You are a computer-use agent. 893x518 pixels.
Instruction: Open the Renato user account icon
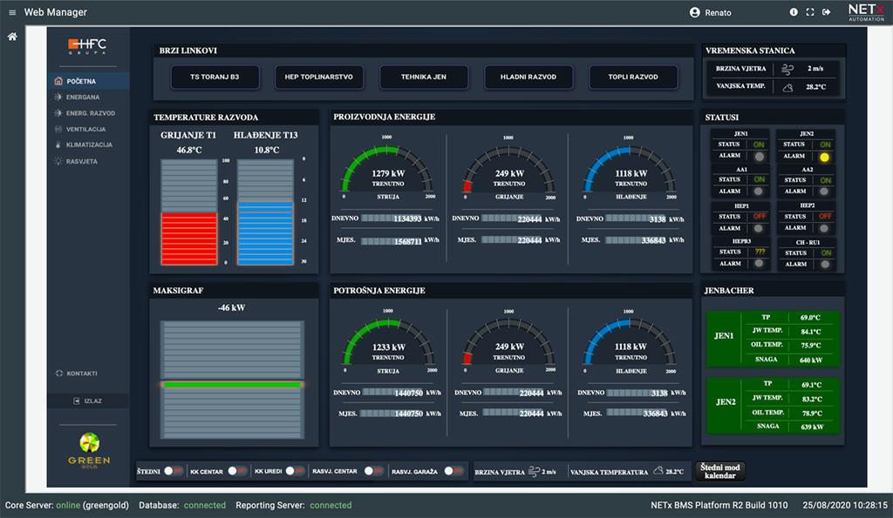[x=695, y=12]
